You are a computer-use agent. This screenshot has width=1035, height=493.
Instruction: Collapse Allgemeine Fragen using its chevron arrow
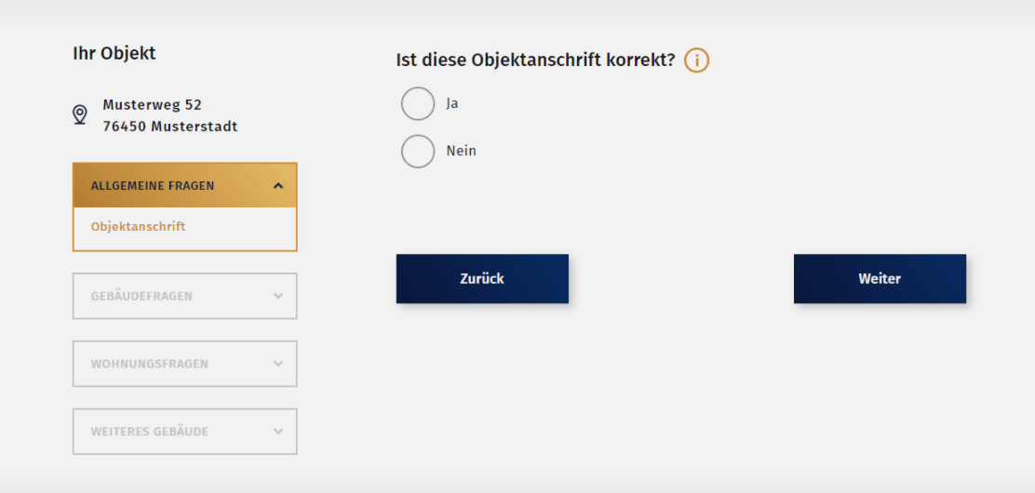(277, 186)
